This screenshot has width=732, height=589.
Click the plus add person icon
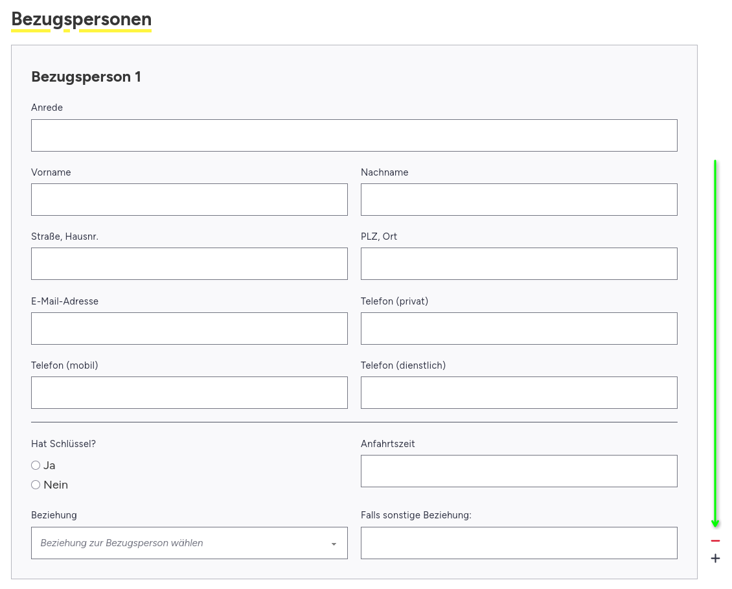coord(715,559)
